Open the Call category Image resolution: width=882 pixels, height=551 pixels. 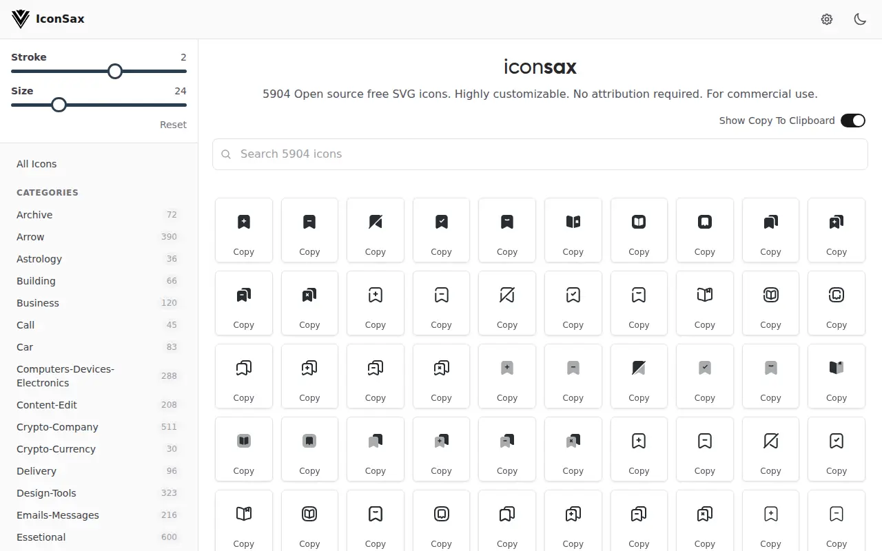(x=99, y=325)
